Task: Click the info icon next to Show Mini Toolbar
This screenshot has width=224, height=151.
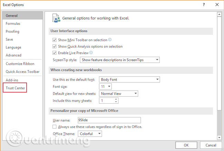Action: coord(110,40)
